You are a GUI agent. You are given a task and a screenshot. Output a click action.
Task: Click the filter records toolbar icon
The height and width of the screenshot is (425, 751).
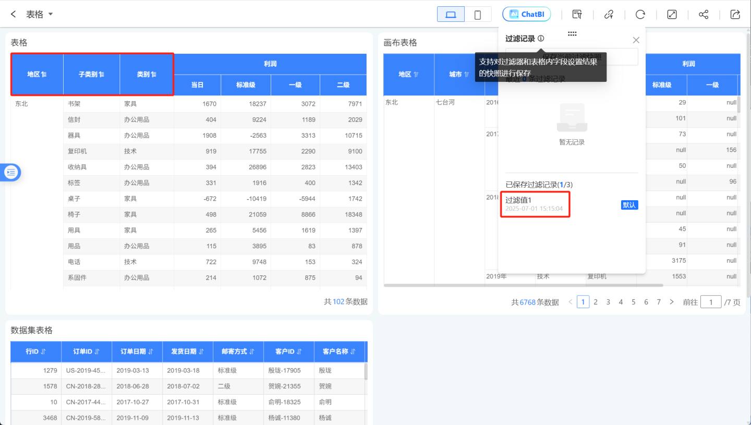(577, 14)
